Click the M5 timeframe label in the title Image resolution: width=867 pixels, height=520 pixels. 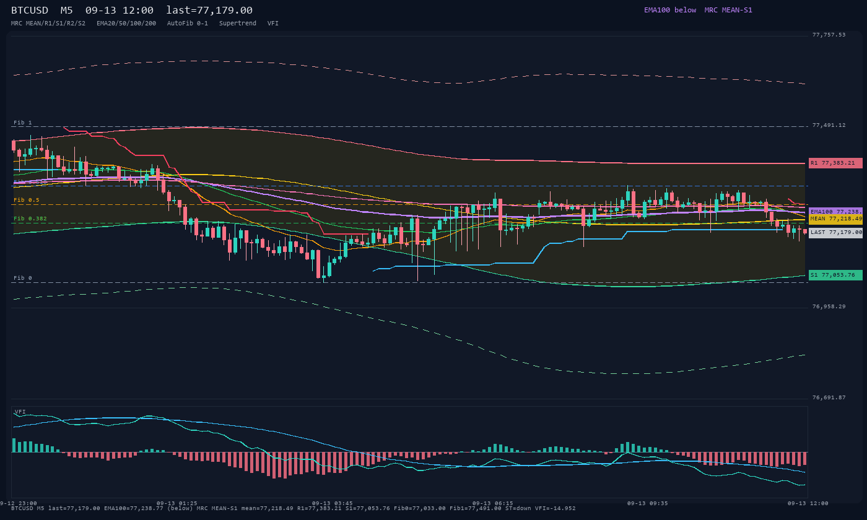(67, 11)
